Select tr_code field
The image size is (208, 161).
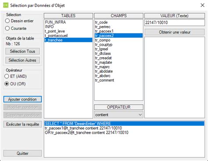coord(118,22)
